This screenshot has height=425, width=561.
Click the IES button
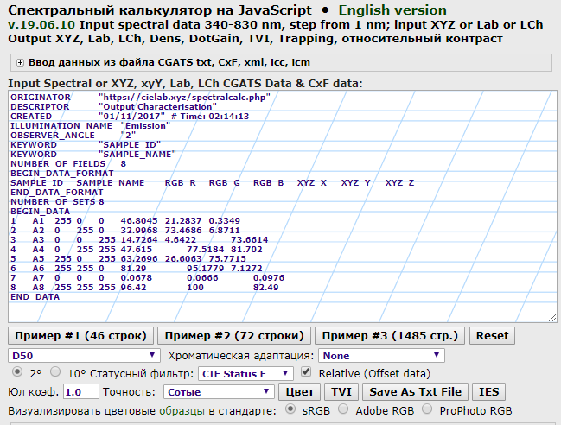point(488,392)
